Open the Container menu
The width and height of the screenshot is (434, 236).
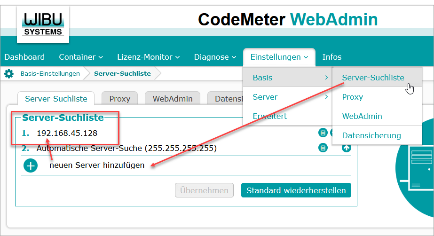point(81,57)
